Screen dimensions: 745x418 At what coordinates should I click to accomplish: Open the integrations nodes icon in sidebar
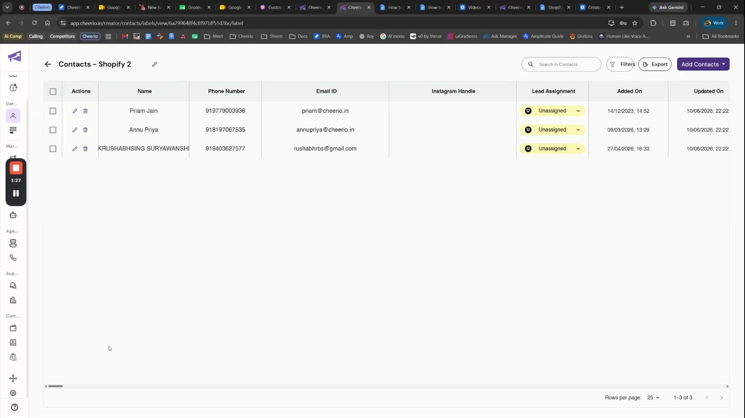coord(13,378)
